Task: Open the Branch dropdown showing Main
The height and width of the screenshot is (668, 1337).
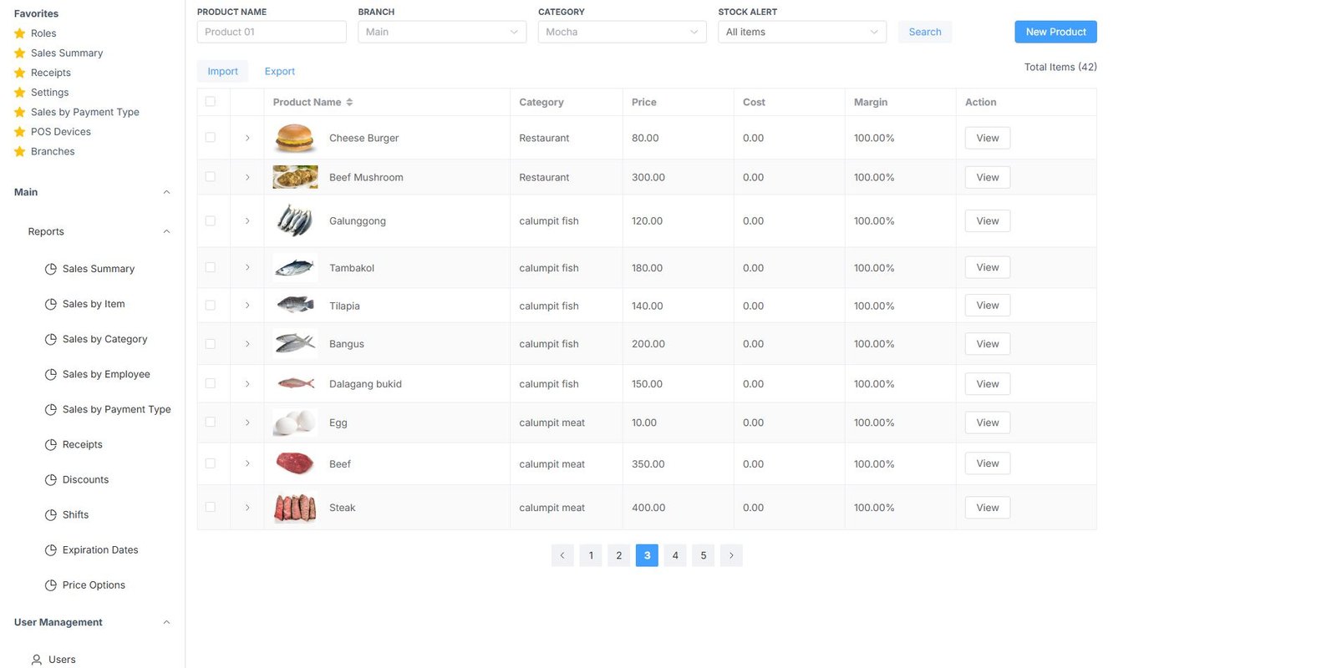Action: tap(441, 32)
